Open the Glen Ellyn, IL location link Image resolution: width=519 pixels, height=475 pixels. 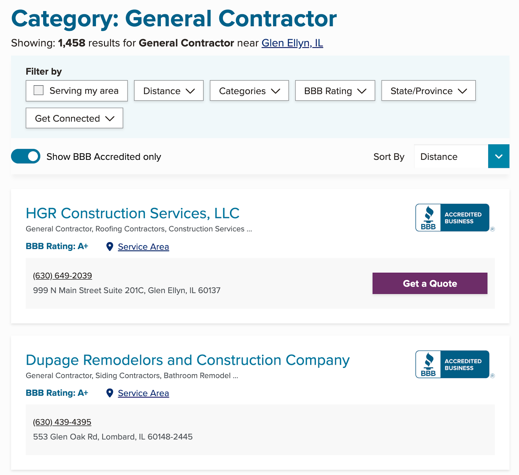coord(292,42)
